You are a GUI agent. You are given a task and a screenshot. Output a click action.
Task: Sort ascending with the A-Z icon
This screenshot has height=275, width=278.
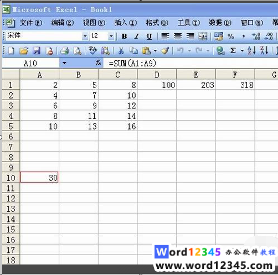pos(251,50)
